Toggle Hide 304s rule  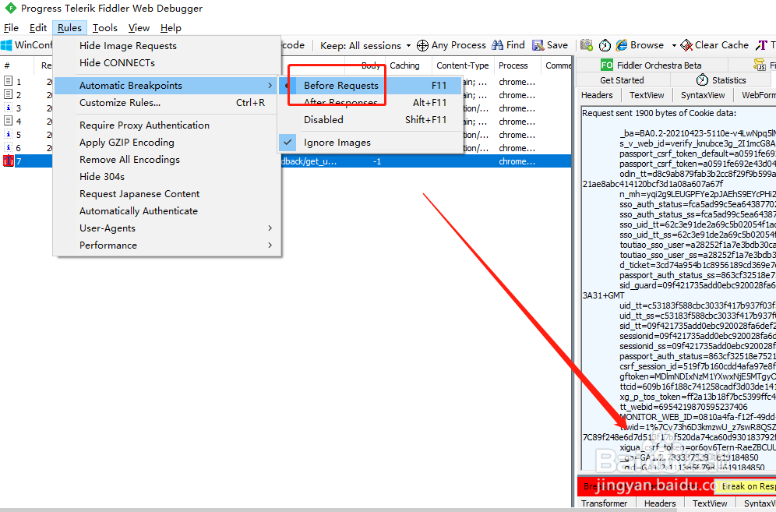pyautogui.click(x=168, y=176)
